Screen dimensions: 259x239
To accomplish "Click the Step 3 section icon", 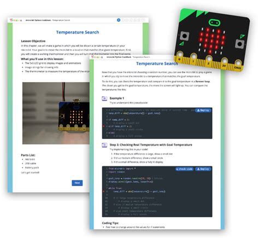I will [104, 145].
